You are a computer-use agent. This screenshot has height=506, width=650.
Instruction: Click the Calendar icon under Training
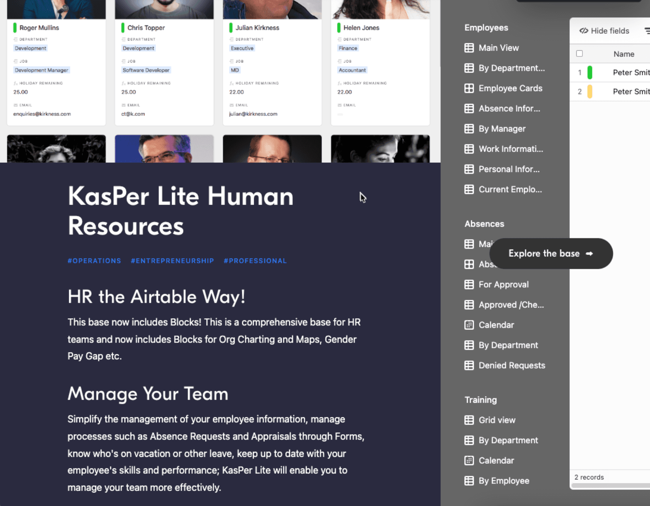[469, 461]
